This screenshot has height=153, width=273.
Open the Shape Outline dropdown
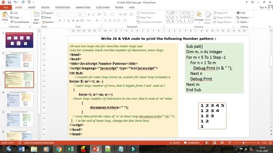click(x=223, y=17)
